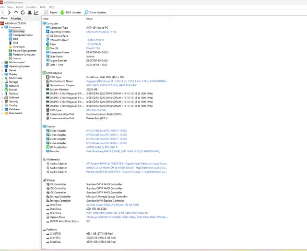Screen dimensions: 307x251
Task: Go forward with the right arrow icon
Action: (9, 12)
